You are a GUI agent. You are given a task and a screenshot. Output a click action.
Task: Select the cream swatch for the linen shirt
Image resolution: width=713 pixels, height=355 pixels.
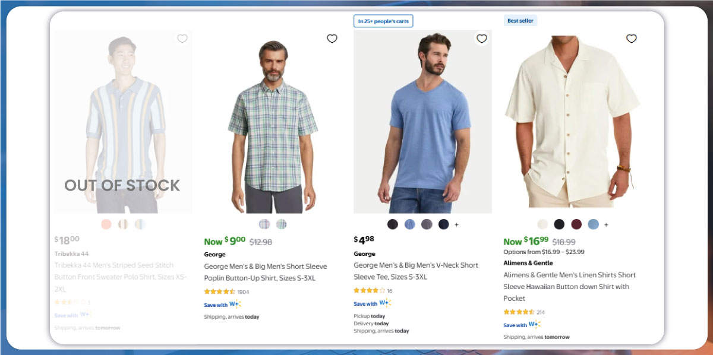542,224
